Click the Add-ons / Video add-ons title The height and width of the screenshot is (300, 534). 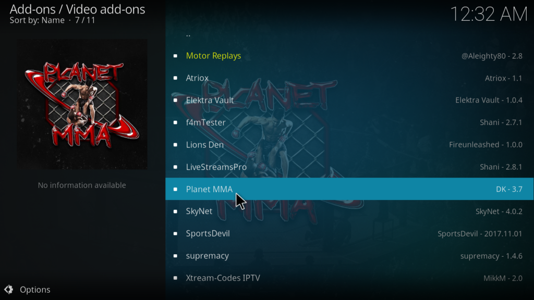[x=77, y=9]
